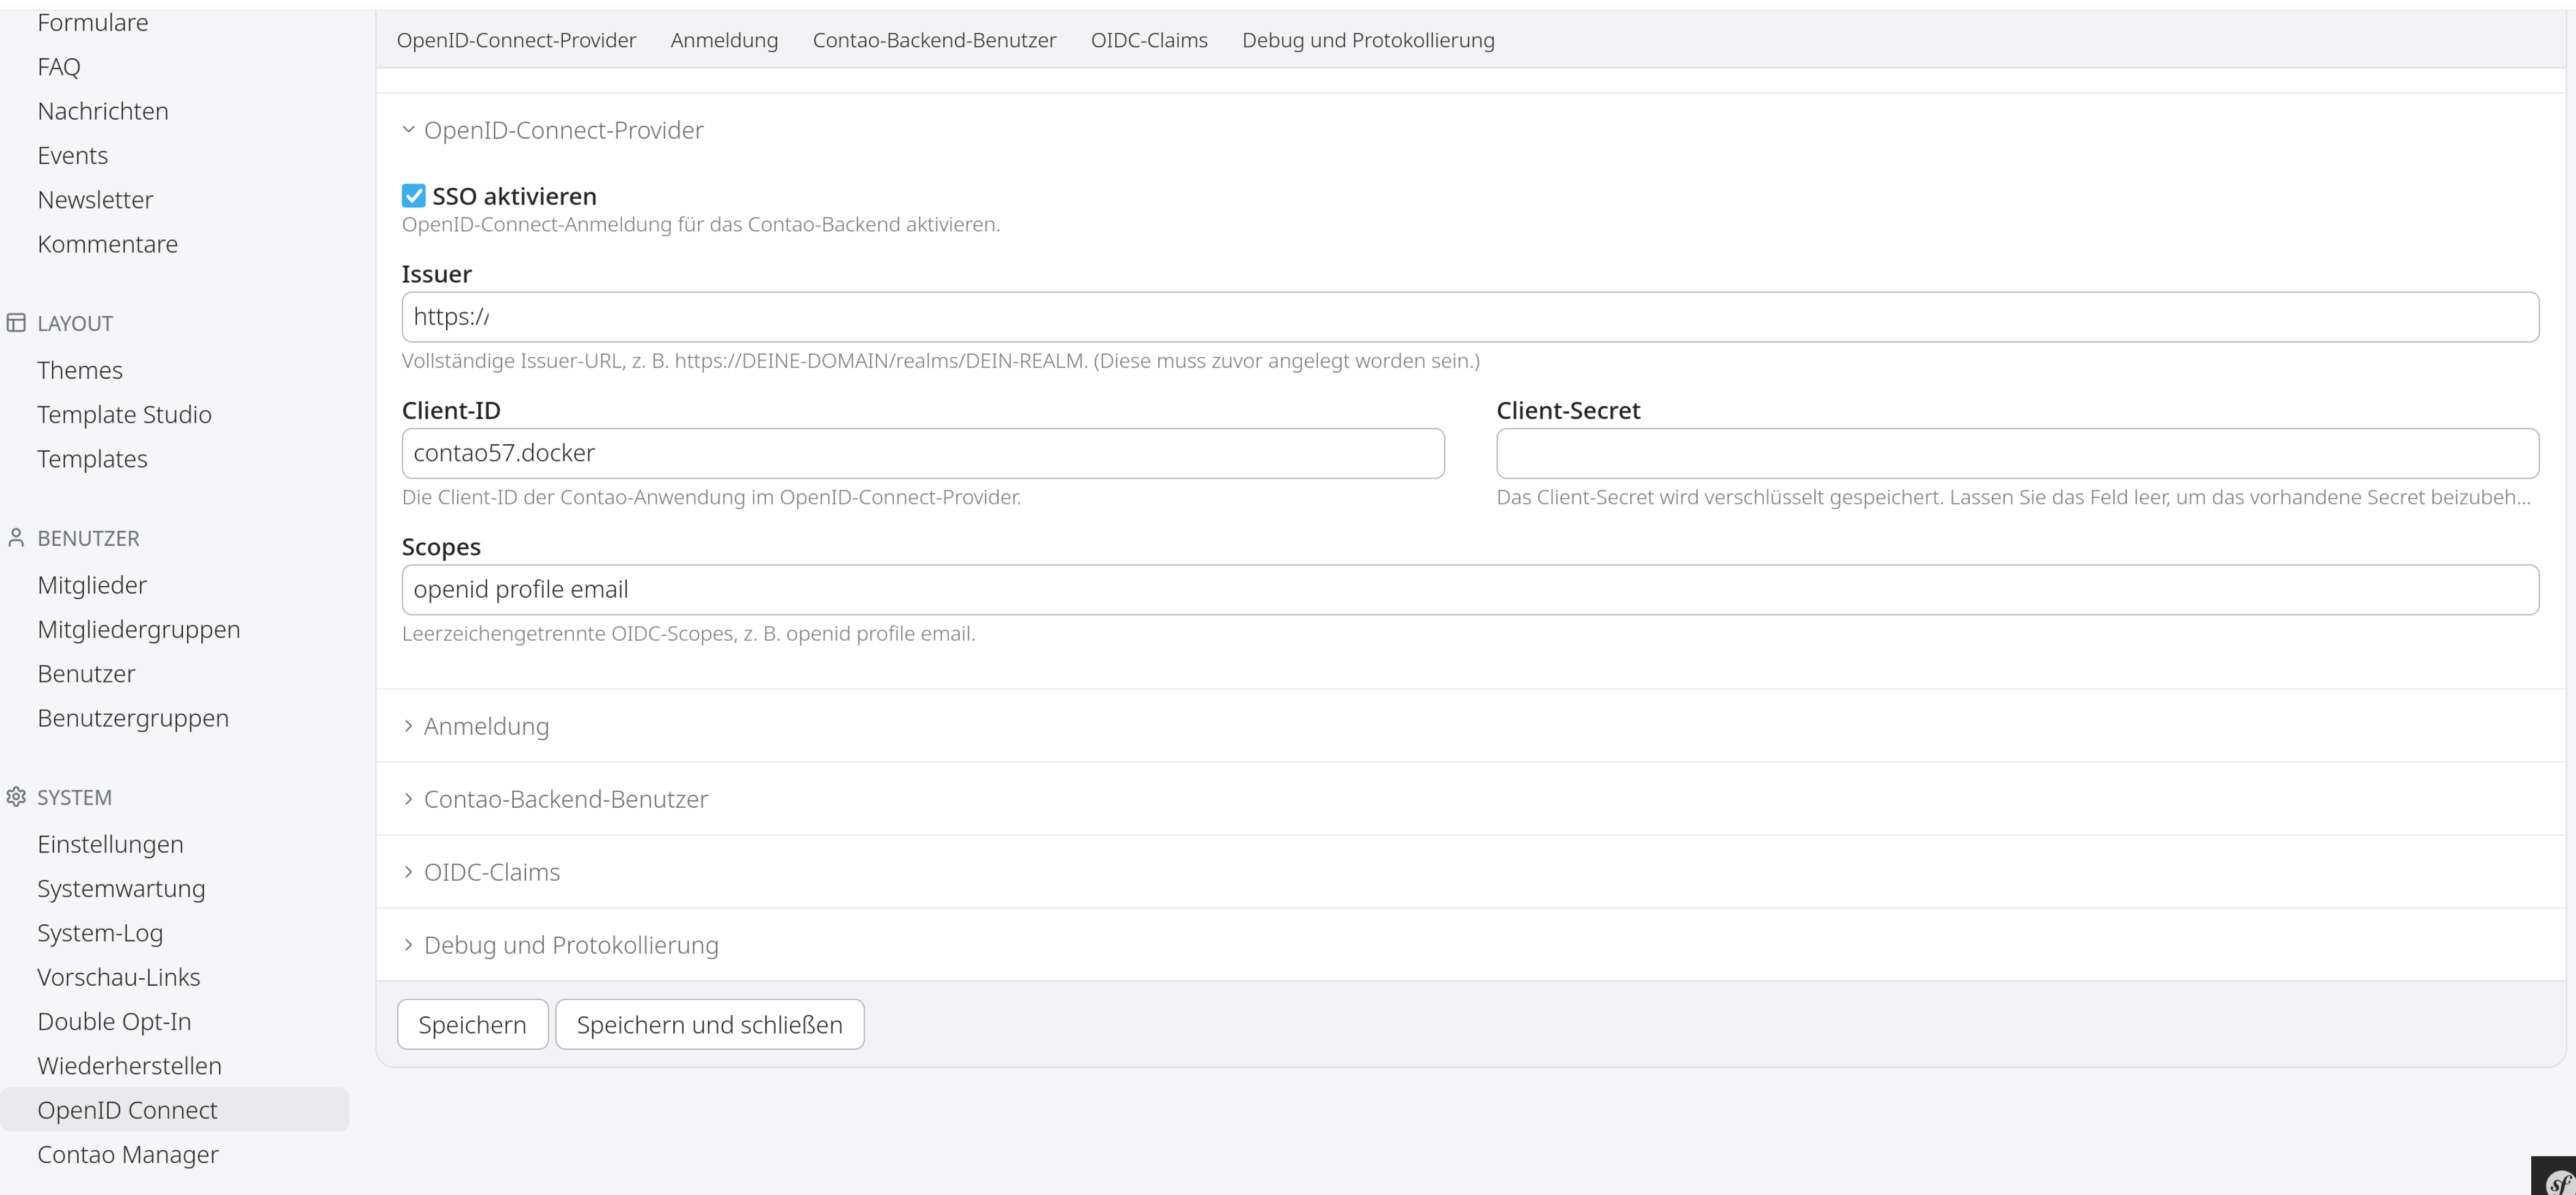Open FAQ in the sidebar

tap(59, 67)
